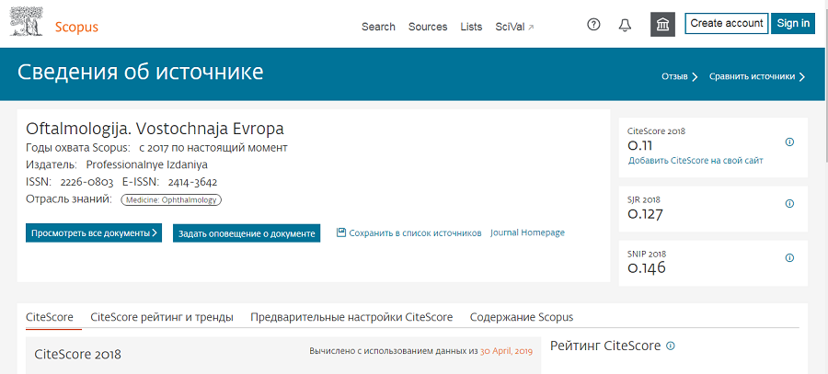Viewport: 828px width, 374px height.
Task: Open notifications bell icon
Action: click(626, 25)
